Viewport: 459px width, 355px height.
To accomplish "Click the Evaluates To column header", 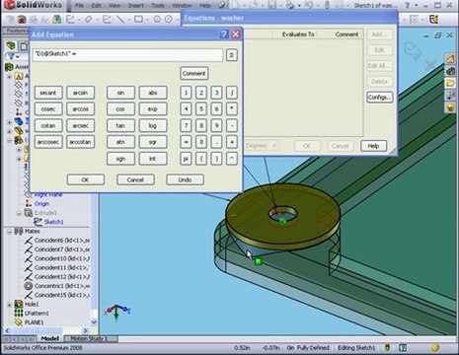I will coord(298,35).
